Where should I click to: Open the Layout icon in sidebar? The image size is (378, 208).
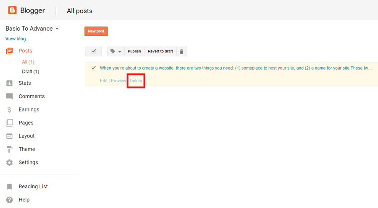pos(9,136)
